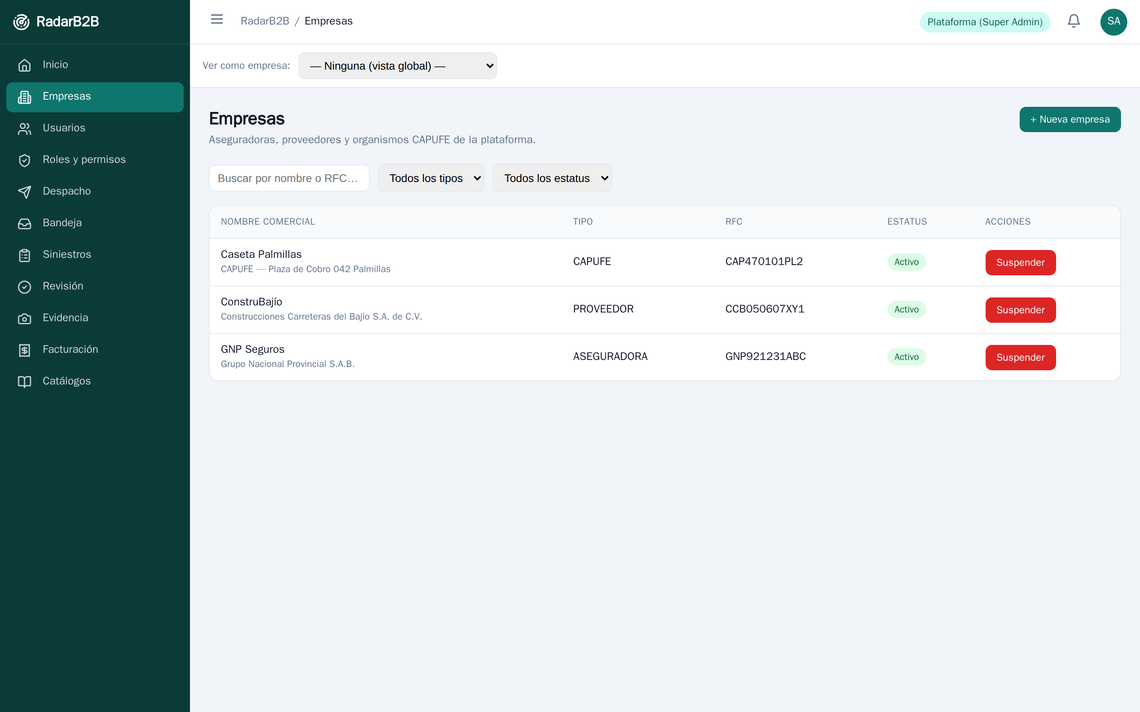
Task: Open Revisión section label
Action: 63,286
